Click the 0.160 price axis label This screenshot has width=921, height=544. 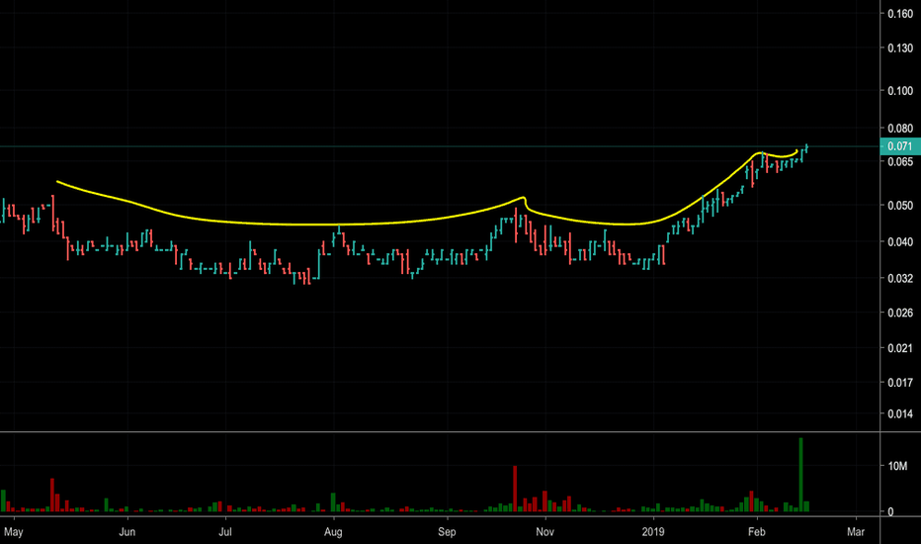pyautogui.click(x=900, y=14)
